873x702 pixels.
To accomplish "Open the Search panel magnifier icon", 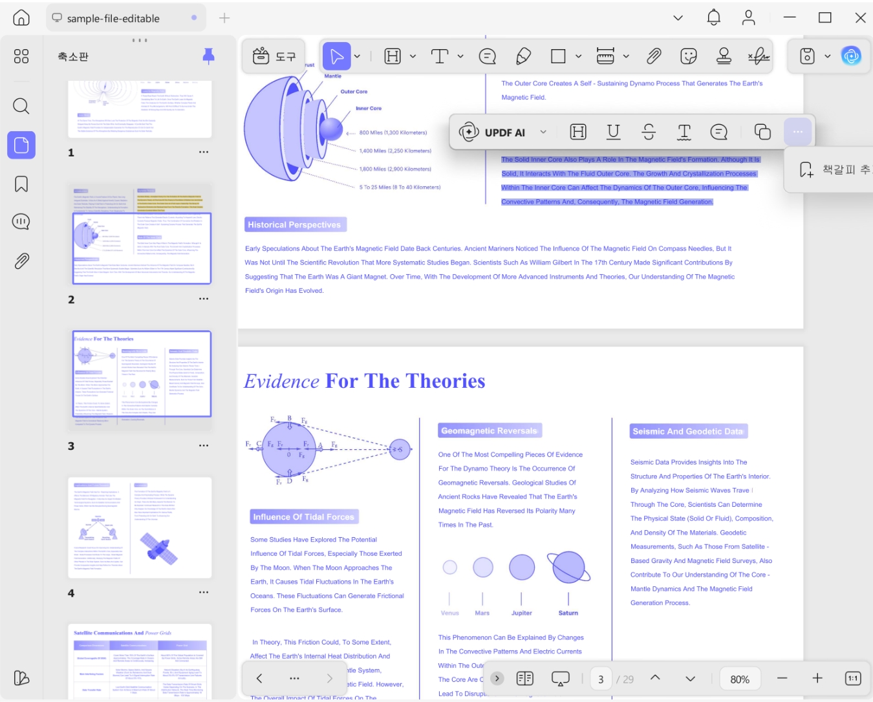I will (x=21, y=106).
